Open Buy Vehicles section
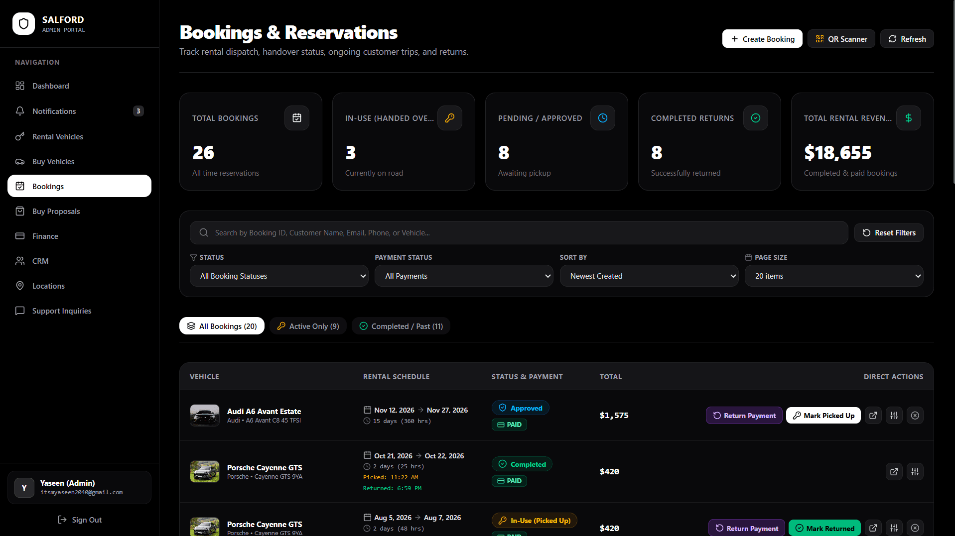 (79, 161)
